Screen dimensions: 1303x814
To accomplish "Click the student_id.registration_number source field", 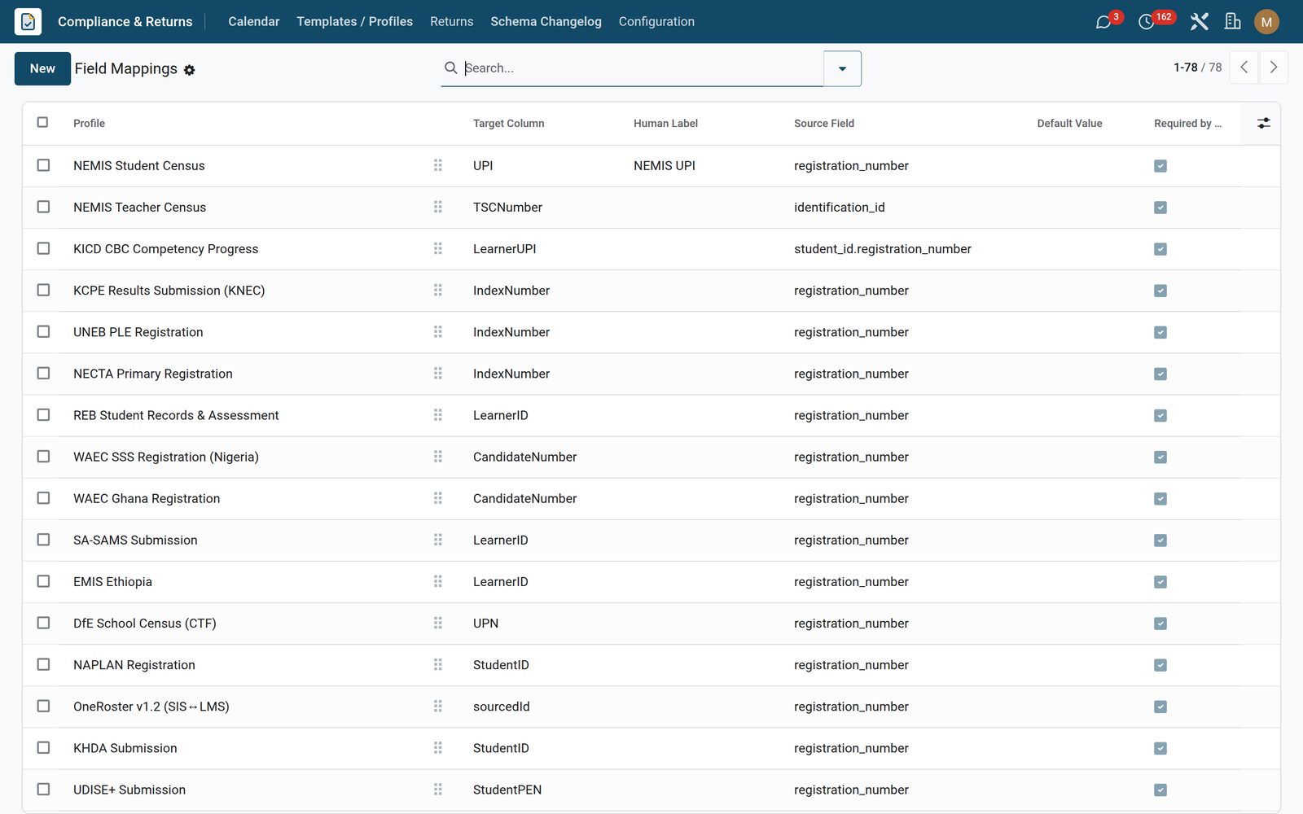I will [883, 249].
